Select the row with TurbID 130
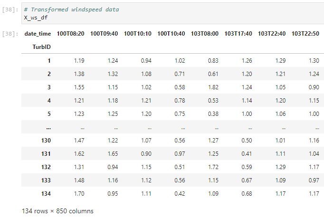The height and width of the screenshot is (218, 324). point(46,141)
